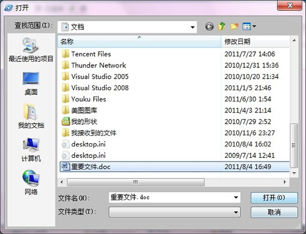Sort files by the 修改日期 column header
This screenshot has height=234, width=306.
pyautogui.click(x=255, y=42)
